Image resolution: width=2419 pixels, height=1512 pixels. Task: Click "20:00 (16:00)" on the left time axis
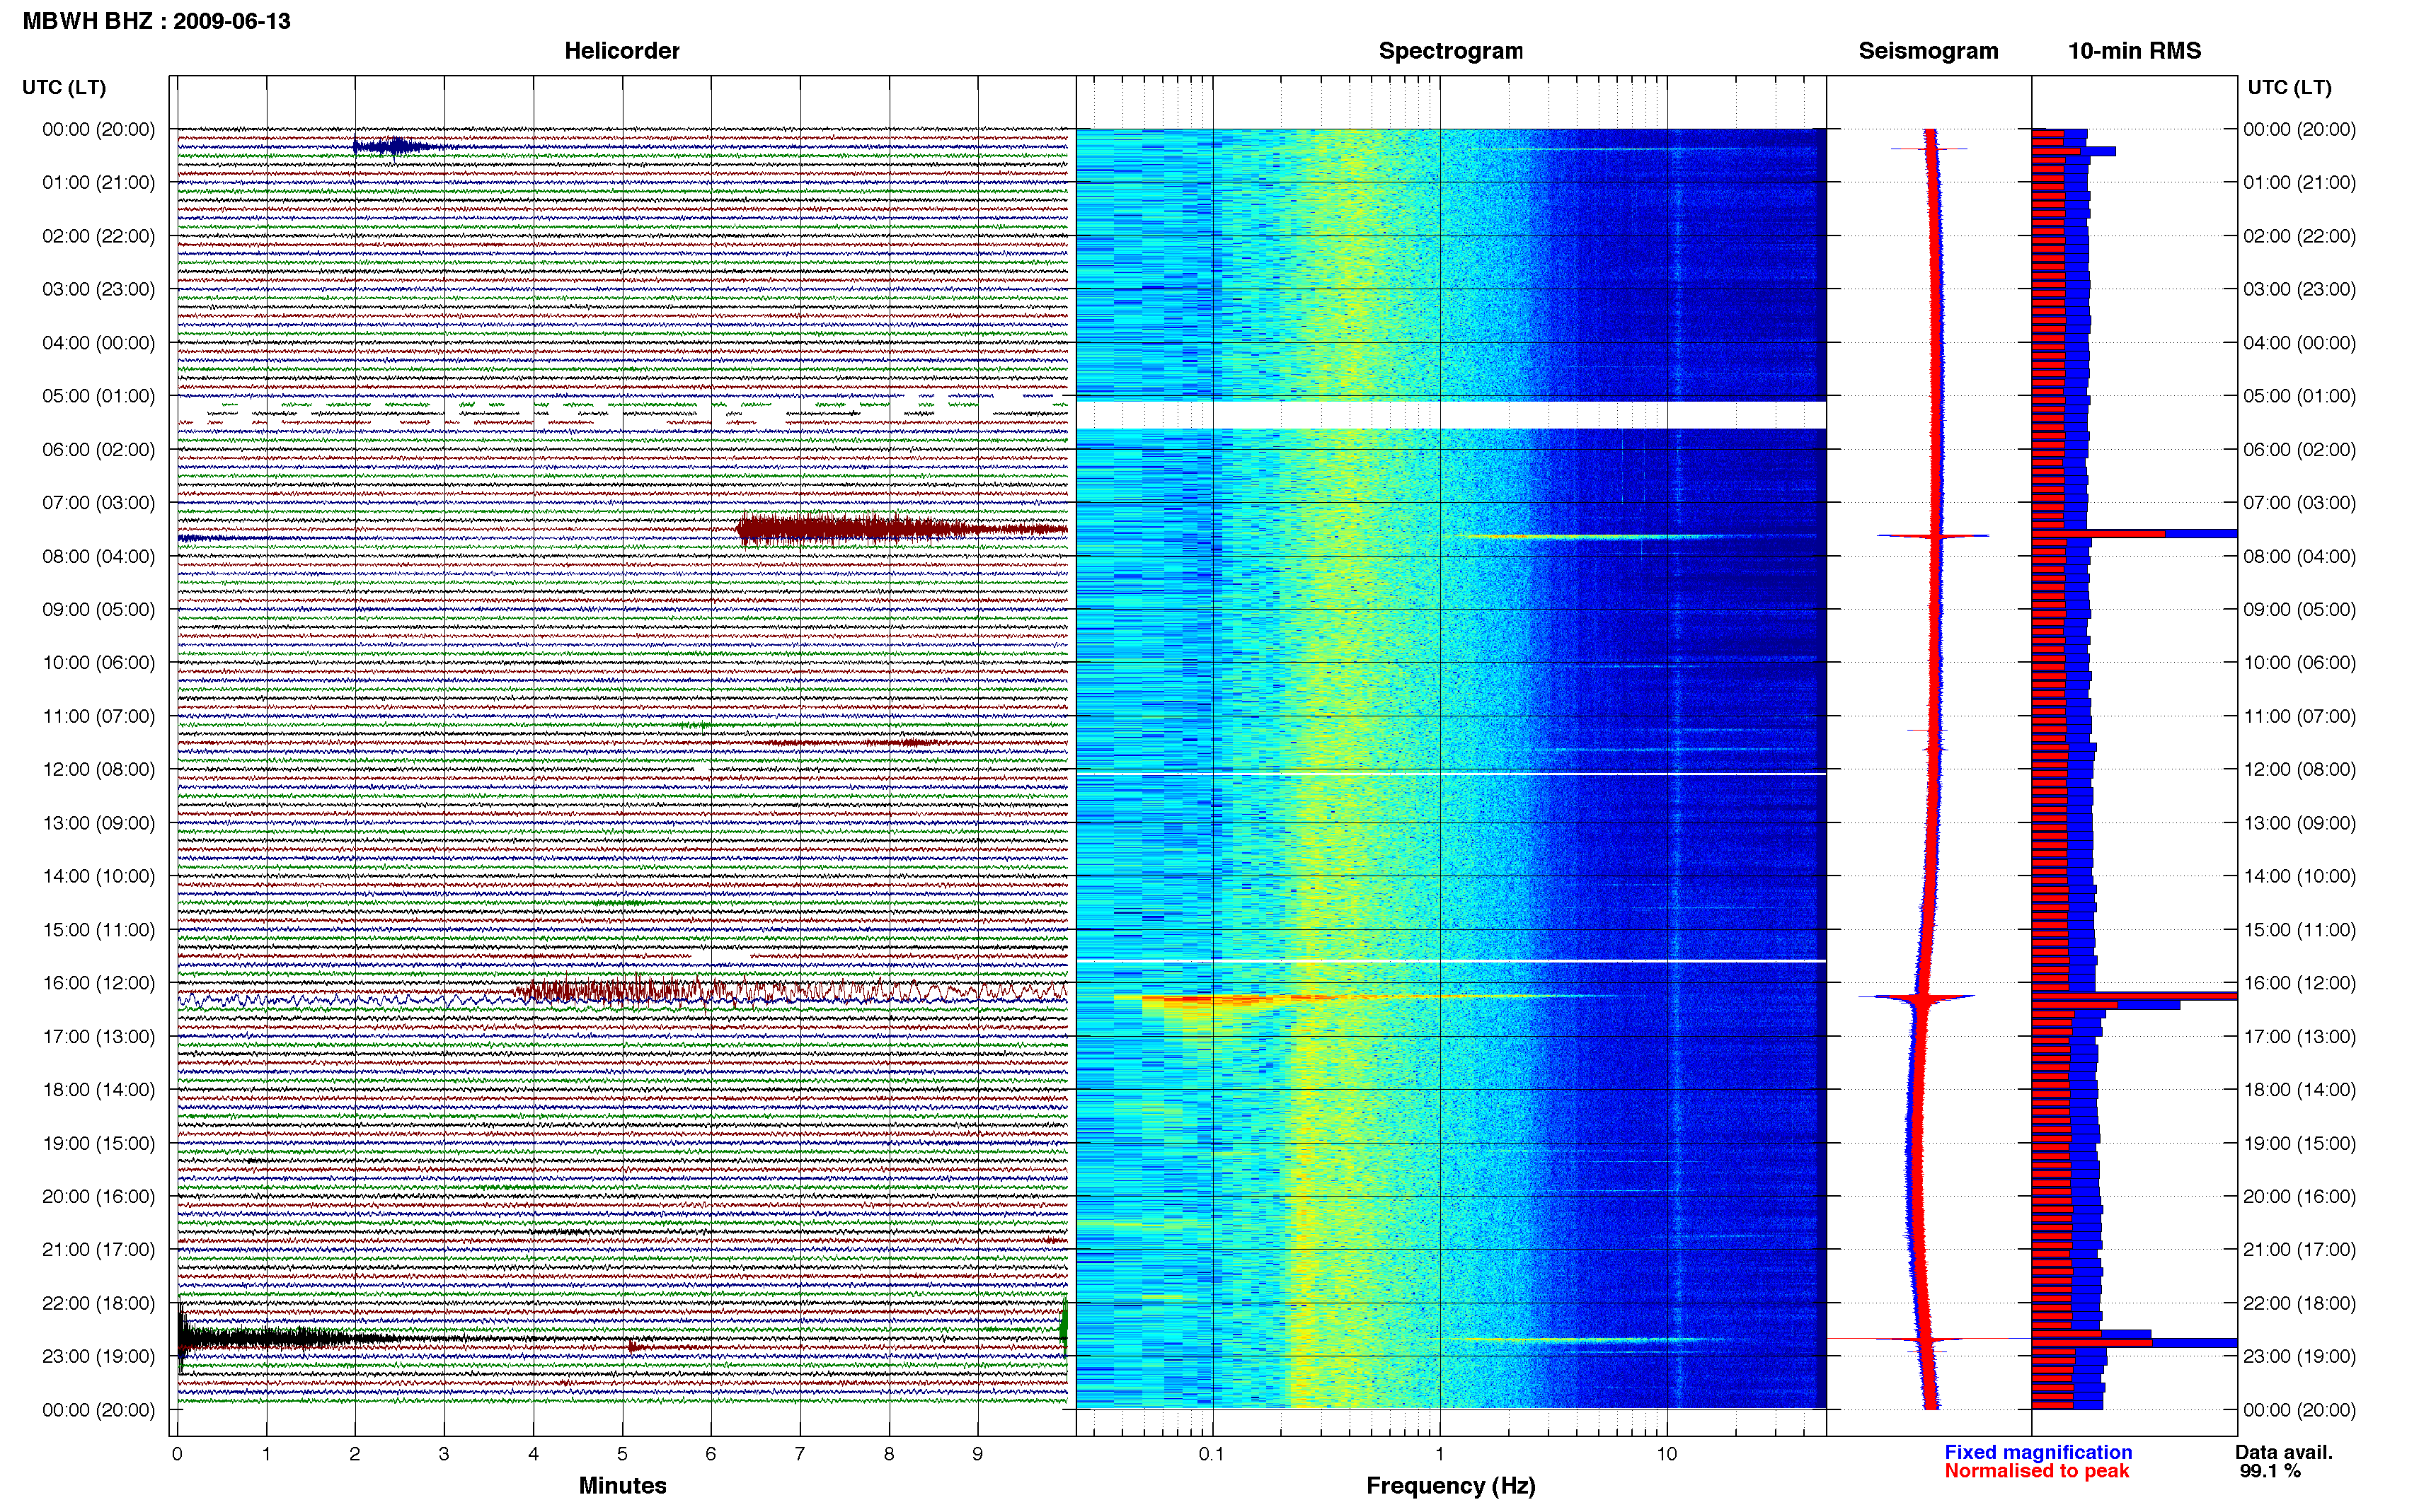click(98, 1196)
